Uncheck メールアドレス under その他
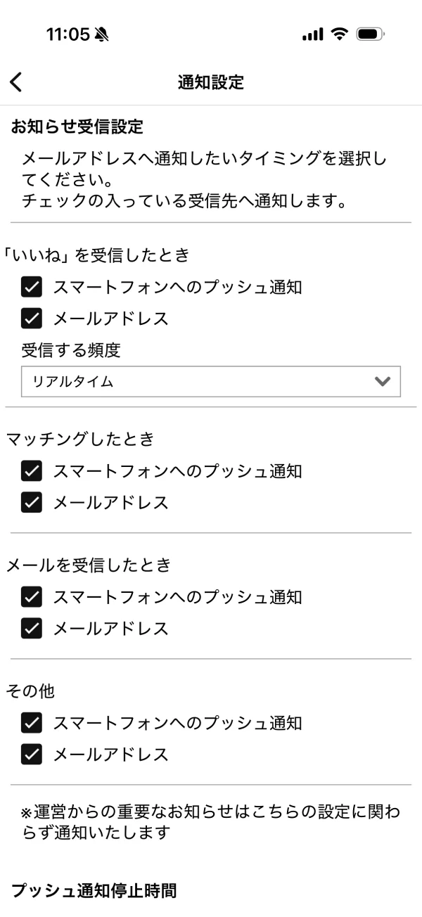The image size is (422, 917). [32, 755]
